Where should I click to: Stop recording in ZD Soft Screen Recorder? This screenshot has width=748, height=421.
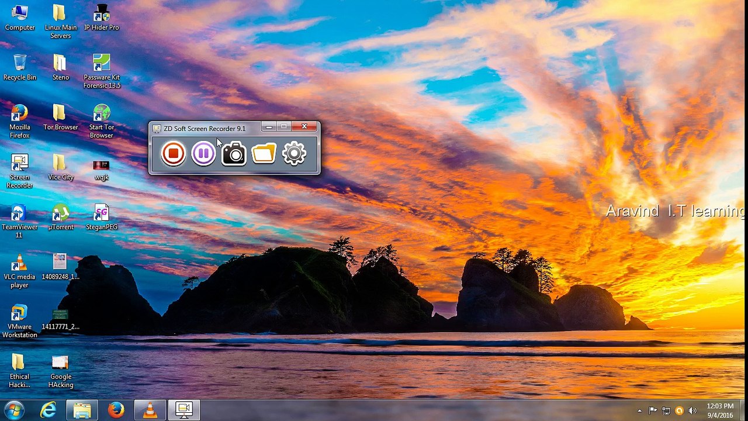coord(173,154)
